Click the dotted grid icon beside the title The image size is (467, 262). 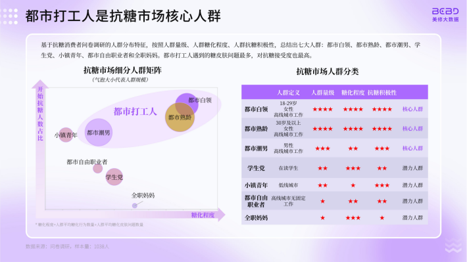(x=9, y=16)
